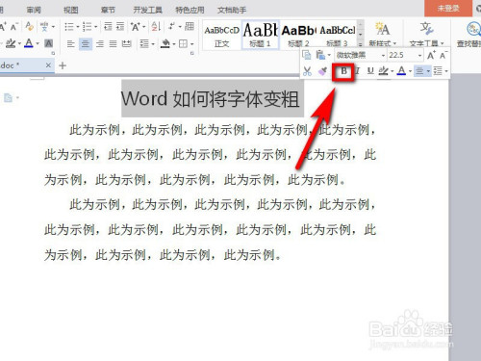
Task: Toggle ribbon justify alignment
Action: pos(113,43)
